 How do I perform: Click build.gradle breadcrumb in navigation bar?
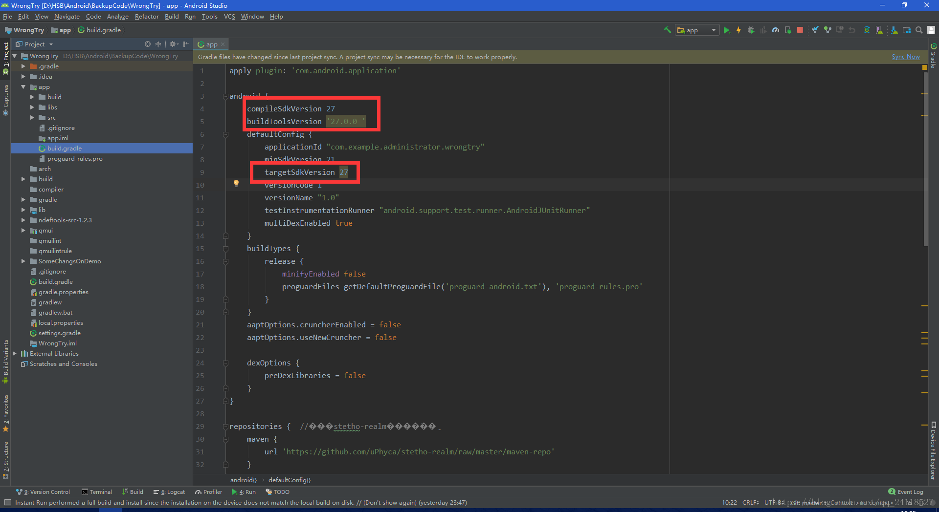(99, 30)
